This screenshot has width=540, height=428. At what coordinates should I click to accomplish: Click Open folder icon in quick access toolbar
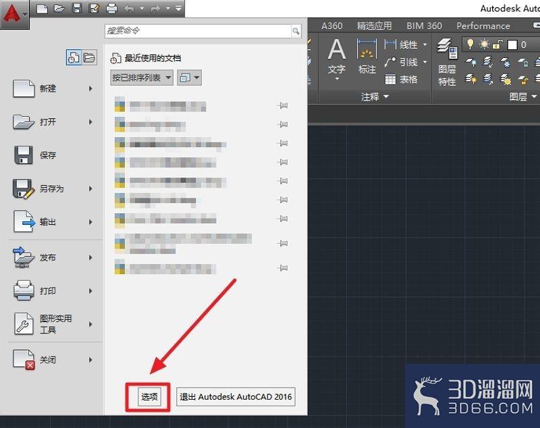(x=59, y=8)
